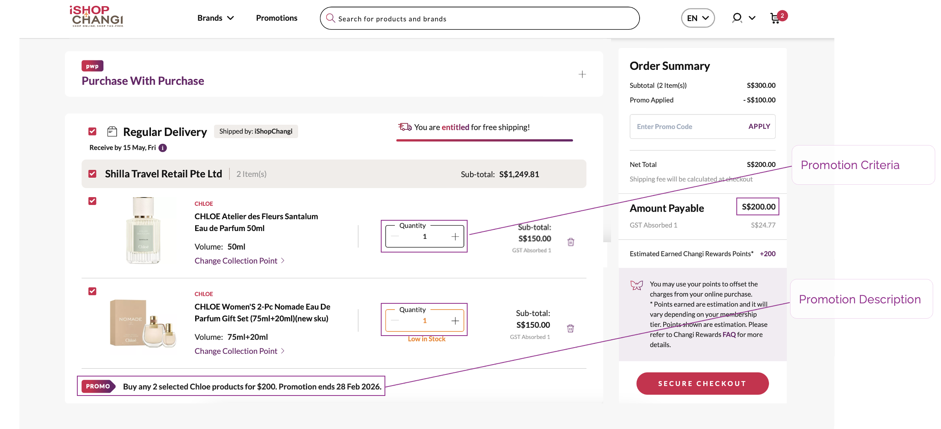The width and height of the screenshot is (941, 429).
Task: Click the user account profile icon
Action: pos(737,18)
